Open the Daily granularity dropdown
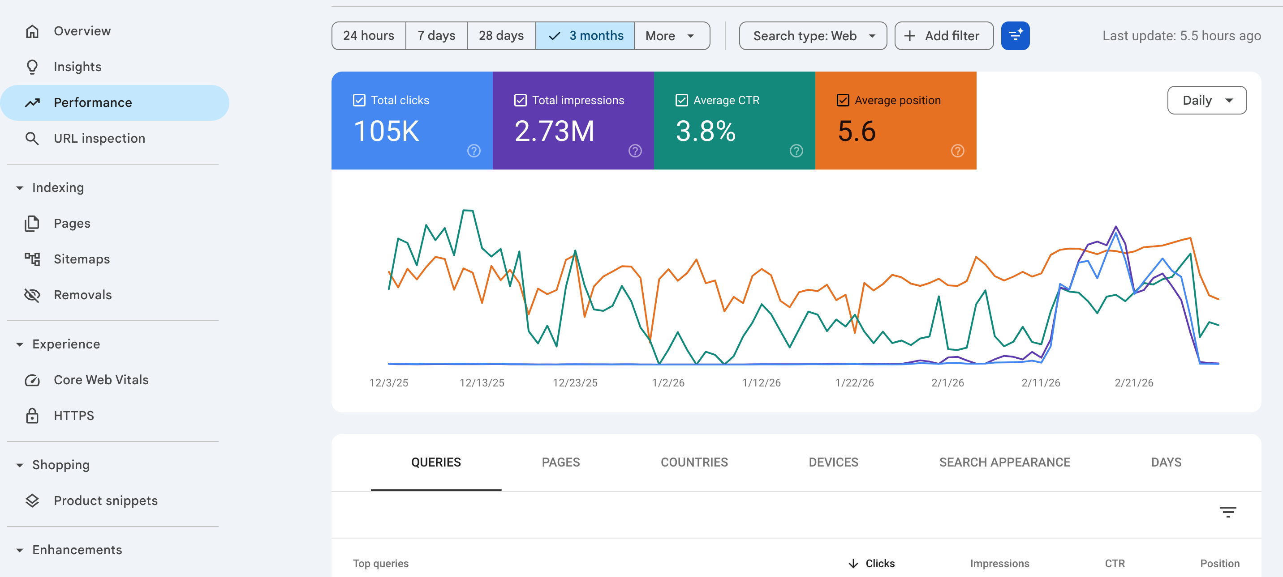The image size is (1283, 577). pyautogui.click(x=1206, y=101)
